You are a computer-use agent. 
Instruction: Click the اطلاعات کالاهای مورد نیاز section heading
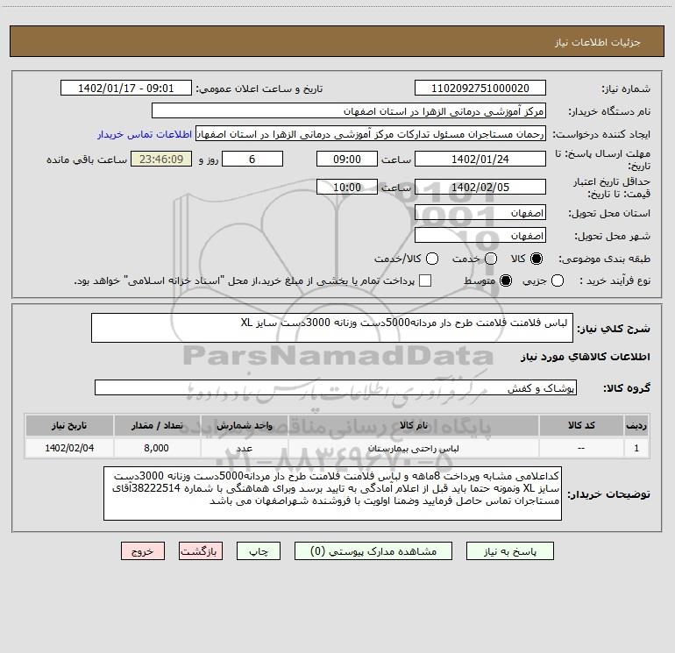click(585, 357)
